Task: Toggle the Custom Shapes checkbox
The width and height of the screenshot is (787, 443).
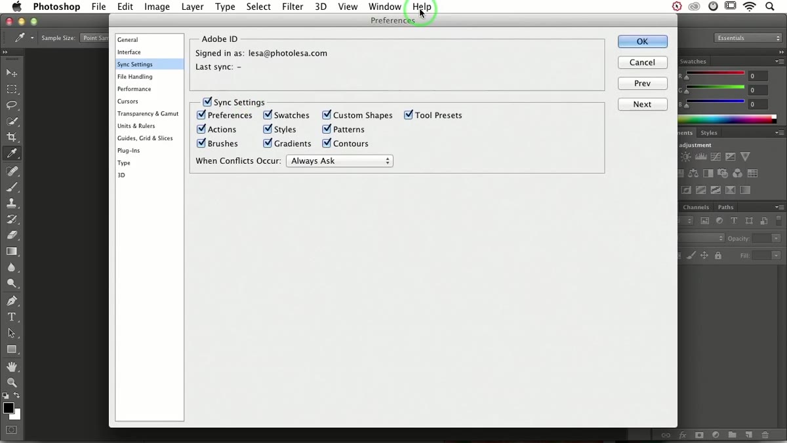Action: [327, 115]
